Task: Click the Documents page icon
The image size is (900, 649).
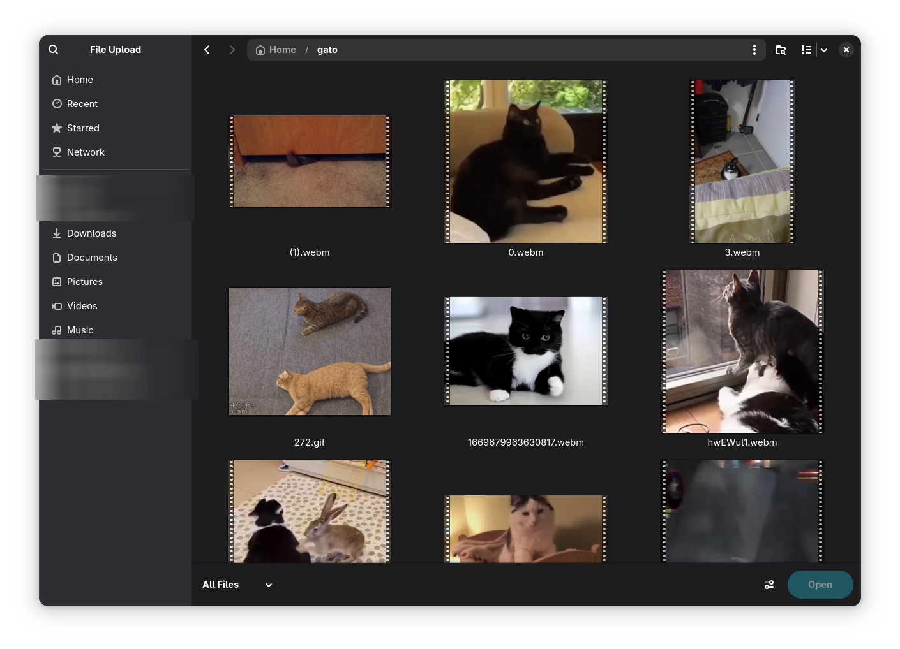Action: (x=57, y=258)
